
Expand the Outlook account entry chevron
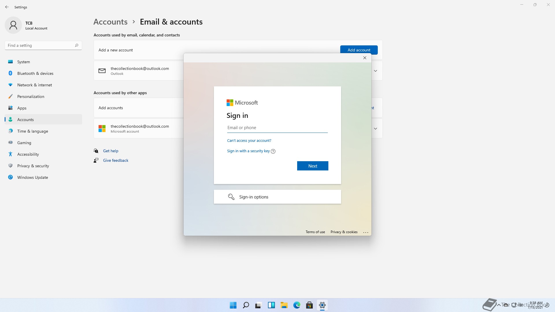click(x=375, y=71)
